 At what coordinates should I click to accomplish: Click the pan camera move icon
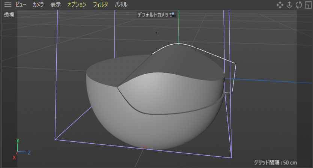pos(280,5)
